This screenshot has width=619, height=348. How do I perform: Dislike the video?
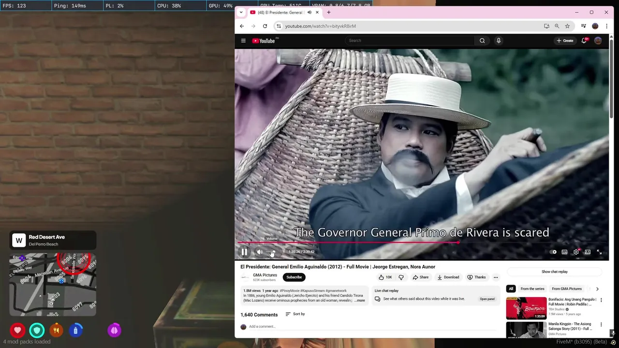401,277
